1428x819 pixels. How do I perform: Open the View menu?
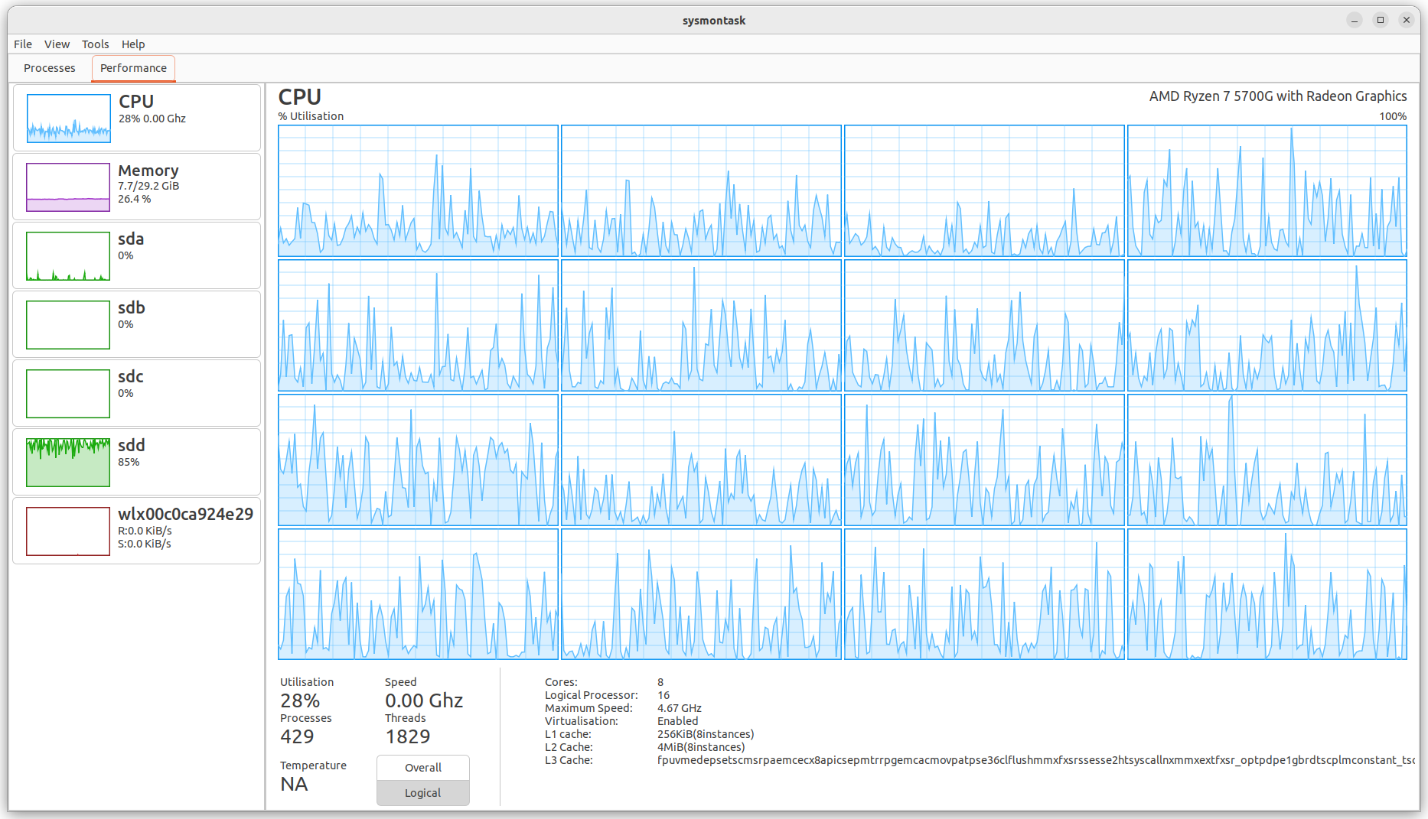(57, 44)
